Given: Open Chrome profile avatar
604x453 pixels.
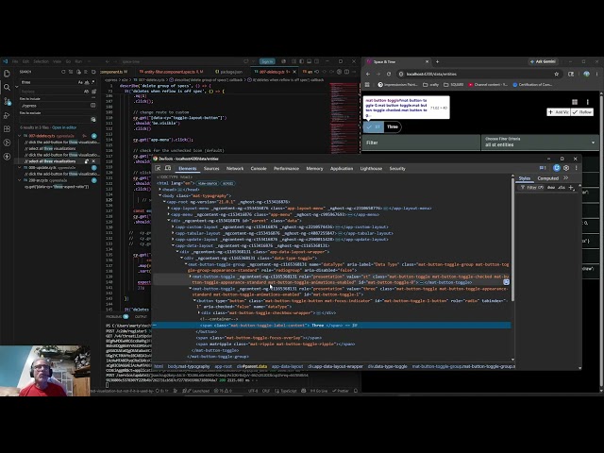Looking at the screenshot, I should [586, 74].
